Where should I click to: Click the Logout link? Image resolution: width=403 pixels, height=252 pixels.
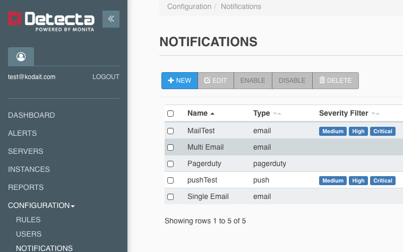[x=106, y=77]
